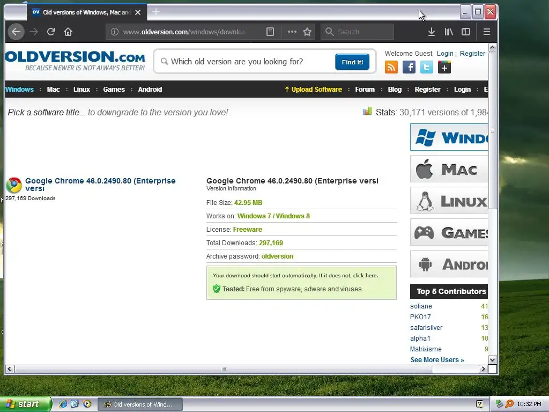549x412 pixels.
Task: Toggle the sidebar icon in toolbar
Action: click(466, 32)
